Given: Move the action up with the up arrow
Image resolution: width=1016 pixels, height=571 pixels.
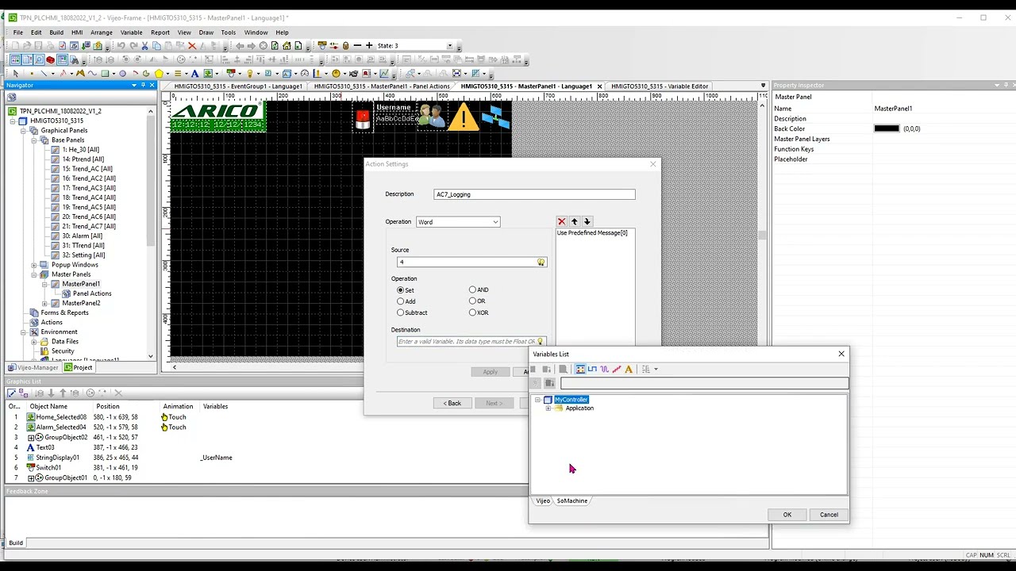Looking at the screenshot, I should (575, 221).
